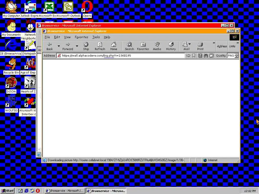This screenshot has height=194, width=259.
Task: Print the current page
Action: pos(200,46)
